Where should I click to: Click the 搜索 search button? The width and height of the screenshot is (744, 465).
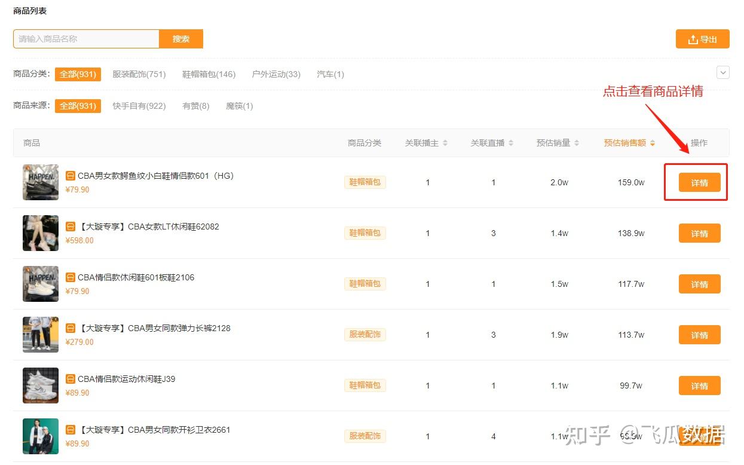(x=180, y=38)
